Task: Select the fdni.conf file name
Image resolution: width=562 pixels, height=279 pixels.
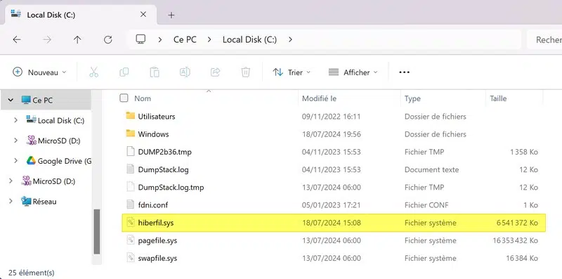Action: click(153, 205)
